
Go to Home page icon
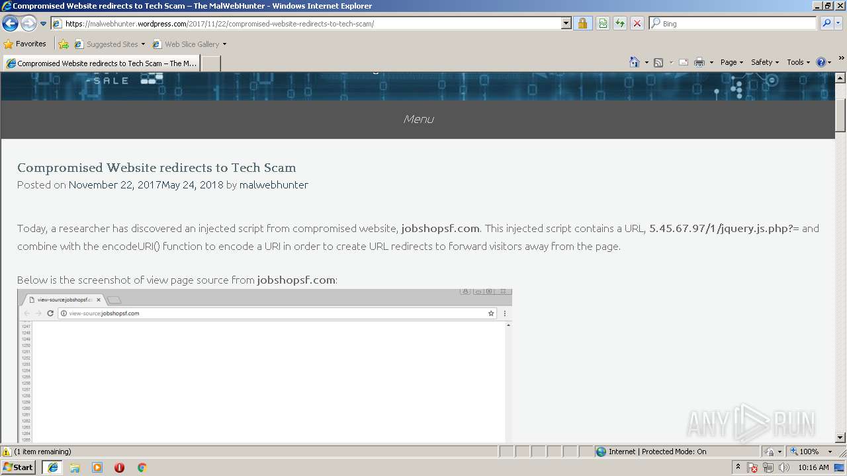tap(635, 62)
